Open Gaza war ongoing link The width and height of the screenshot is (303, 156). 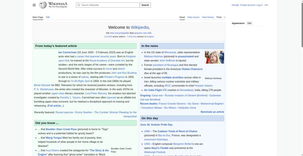pyautogui.click(x=157, y=95)
